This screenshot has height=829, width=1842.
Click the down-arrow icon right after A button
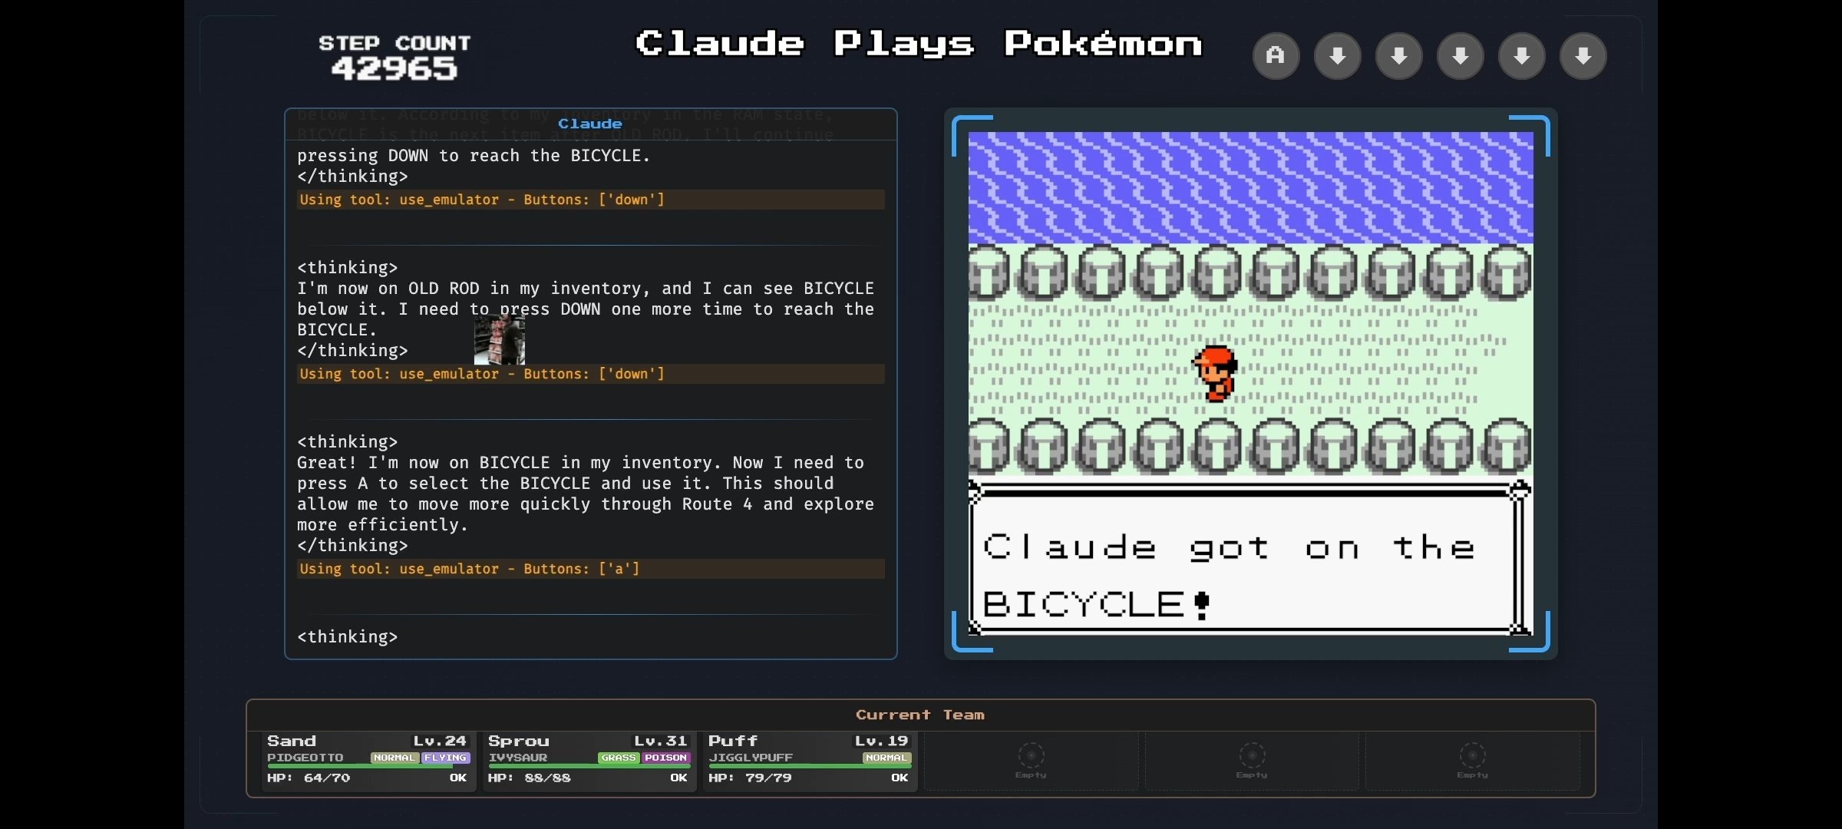pos(1337,55)
